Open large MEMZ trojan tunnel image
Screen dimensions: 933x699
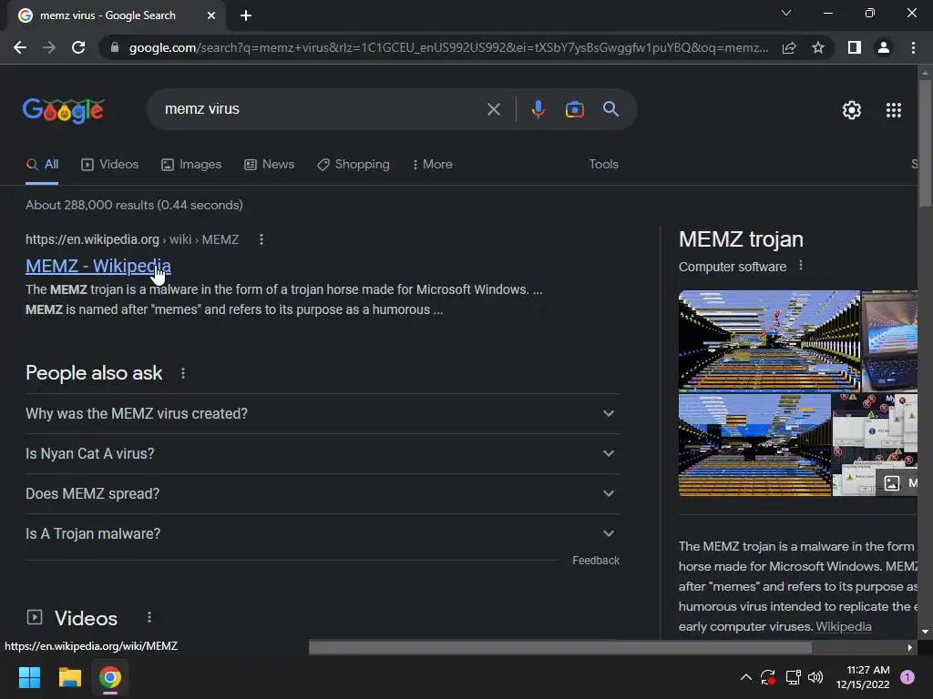pyautogui.click(x=769, y=340)
